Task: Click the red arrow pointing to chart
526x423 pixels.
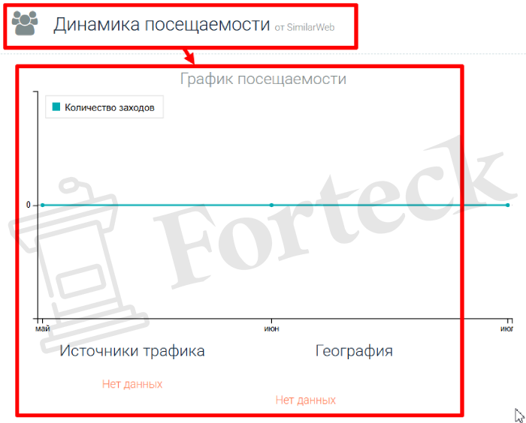Action: click(187, 56)
